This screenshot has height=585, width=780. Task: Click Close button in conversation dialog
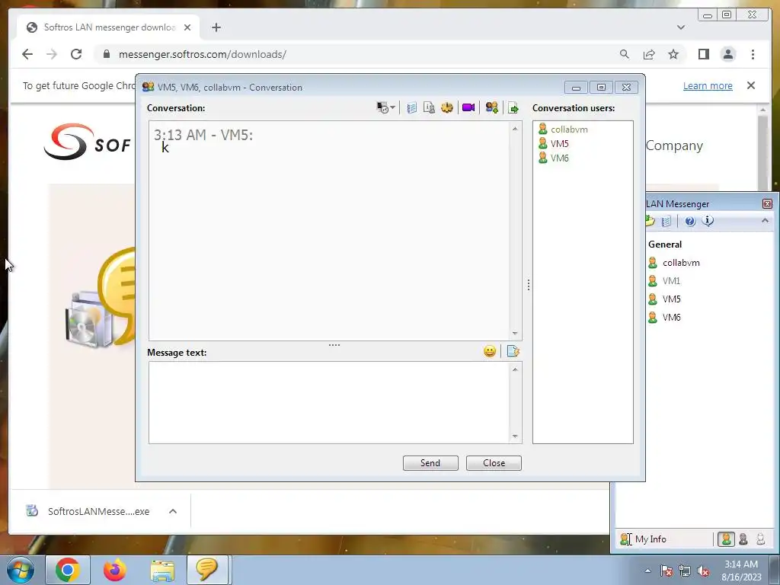coord(494,463)
